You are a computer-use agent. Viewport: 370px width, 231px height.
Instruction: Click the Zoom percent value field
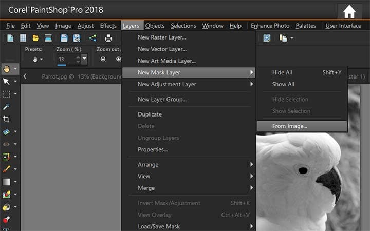click(x=66, y=59)
